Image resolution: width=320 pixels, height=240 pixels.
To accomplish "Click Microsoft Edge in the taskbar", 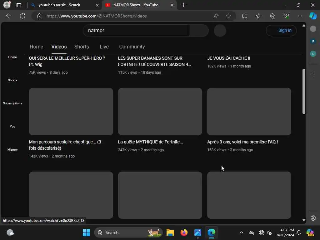I will tap(212, 232).
